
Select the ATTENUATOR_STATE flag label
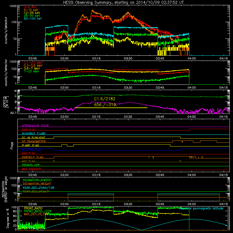click(35, 126)
